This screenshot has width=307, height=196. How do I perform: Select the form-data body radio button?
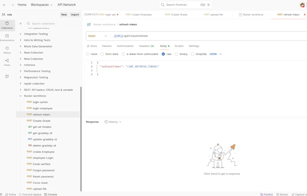(102, 54)
